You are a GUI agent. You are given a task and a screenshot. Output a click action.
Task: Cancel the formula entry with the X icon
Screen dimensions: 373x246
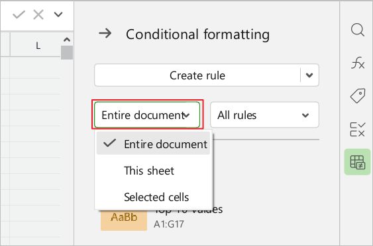pos(38,15)
